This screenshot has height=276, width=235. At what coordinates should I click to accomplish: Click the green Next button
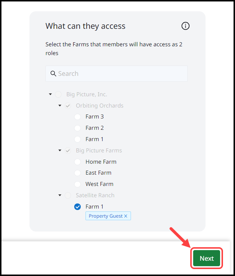click(207, 258)
